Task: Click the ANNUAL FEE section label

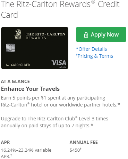Action: coord(84,142)
